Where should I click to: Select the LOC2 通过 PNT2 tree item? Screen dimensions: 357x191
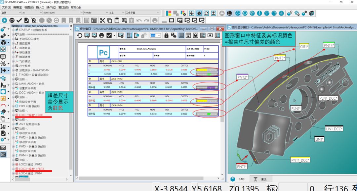(30, 164)
